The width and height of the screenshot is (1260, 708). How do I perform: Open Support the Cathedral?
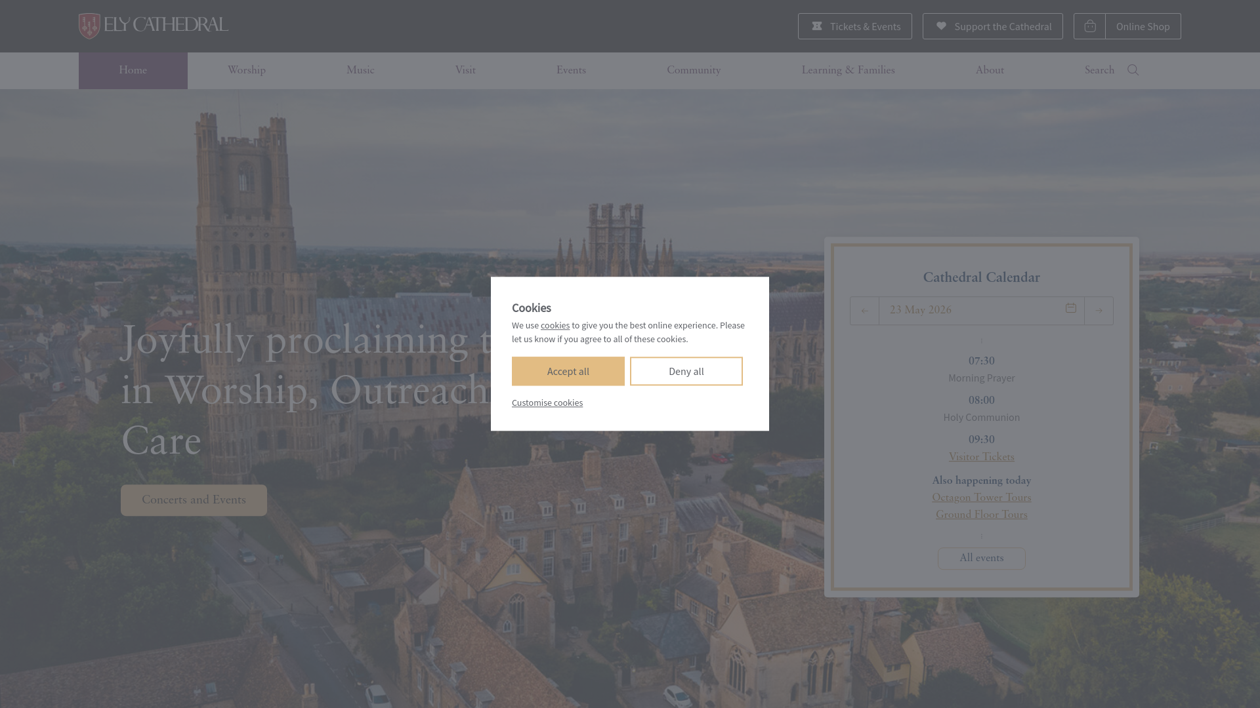992,26
